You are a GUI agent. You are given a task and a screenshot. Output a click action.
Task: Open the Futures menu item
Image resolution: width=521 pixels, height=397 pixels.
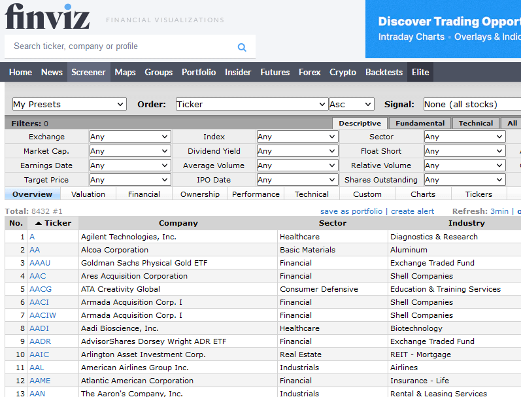[x=275, y=72]
